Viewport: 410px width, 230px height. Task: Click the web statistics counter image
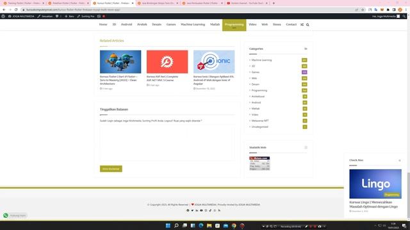[x=259, y=164]
